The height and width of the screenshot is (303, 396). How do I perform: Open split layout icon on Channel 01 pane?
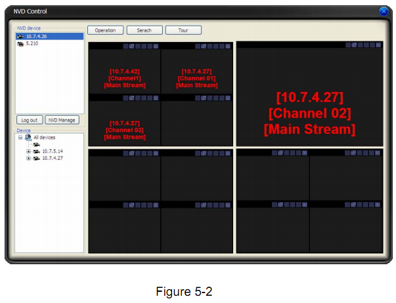[x=204, y=46]
